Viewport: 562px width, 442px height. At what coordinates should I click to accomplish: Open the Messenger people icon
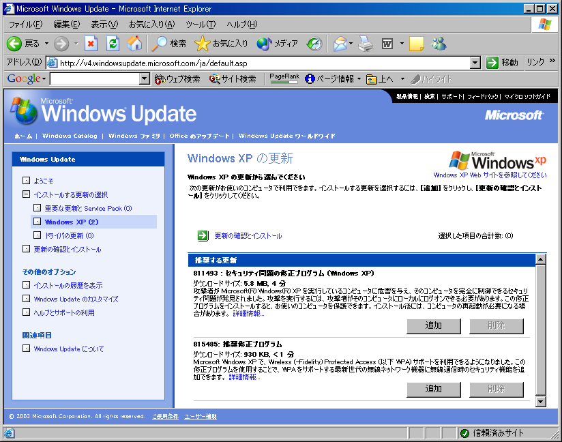pos(439,44)
